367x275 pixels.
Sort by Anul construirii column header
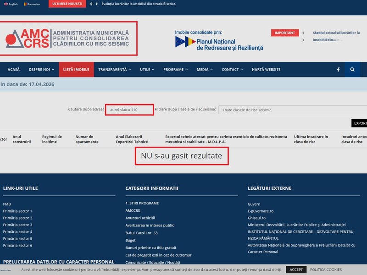pyautogui.click(x=22, y=139)
